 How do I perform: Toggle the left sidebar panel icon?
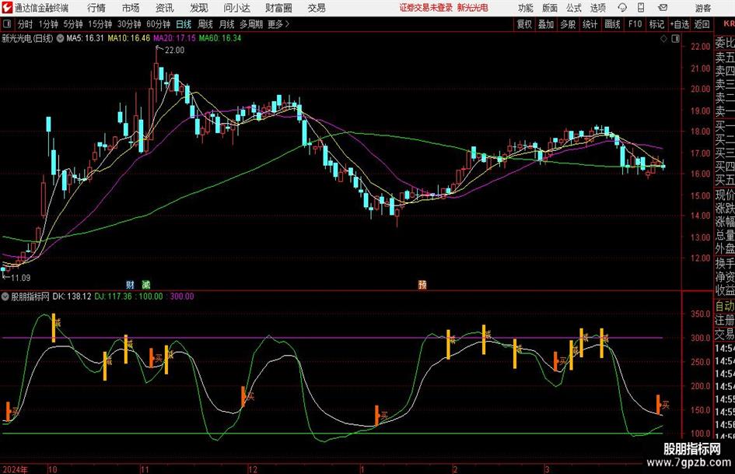point(6,24)
